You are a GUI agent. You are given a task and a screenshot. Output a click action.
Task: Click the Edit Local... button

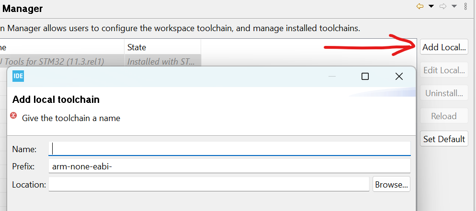[x=444, y=70]
